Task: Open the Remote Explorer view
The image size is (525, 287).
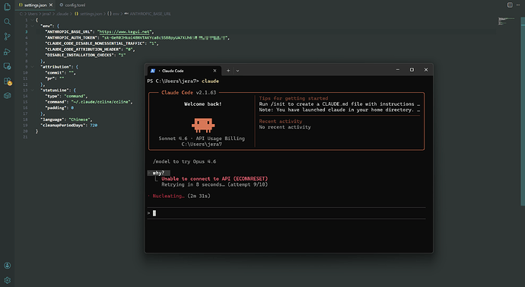Action: (x=7, y=66)
